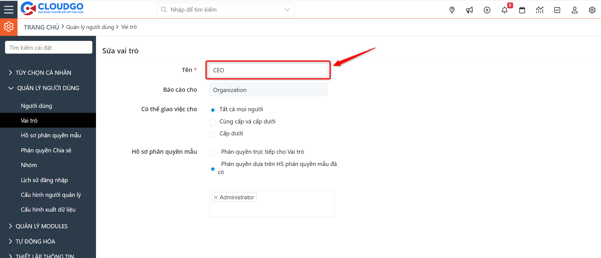Remove the Administrator tag with its X
Viewport: 601px width, 258px height.
pyautogui.click(x=216, y=197)
